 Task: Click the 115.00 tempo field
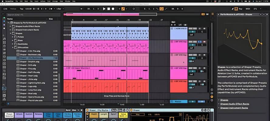coord(29,9)
